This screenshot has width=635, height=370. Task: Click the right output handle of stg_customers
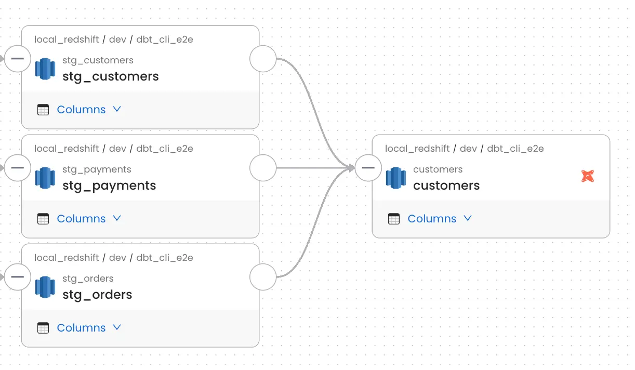click(263, 59)
